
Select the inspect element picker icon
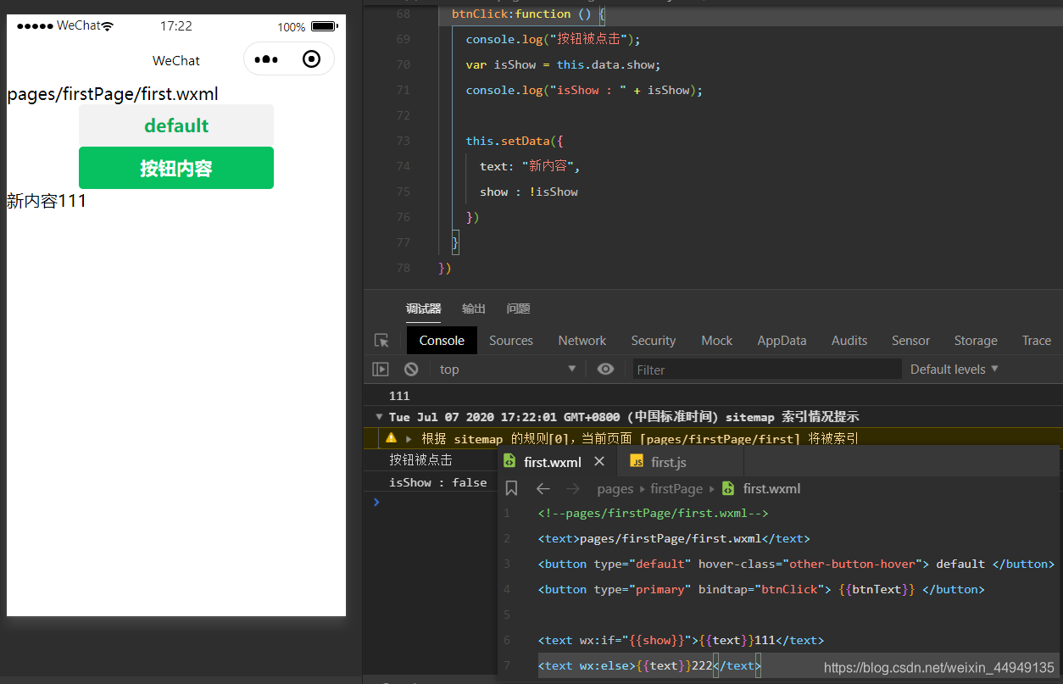tap(381, 341)
